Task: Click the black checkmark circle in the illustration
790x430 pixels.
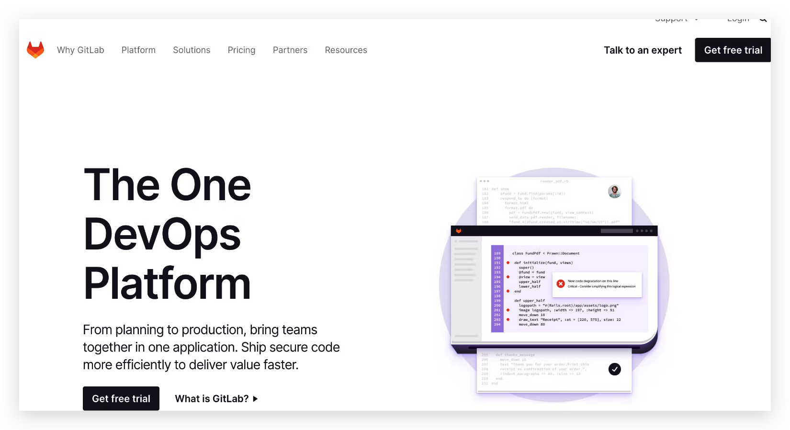Action: (614, 369)
